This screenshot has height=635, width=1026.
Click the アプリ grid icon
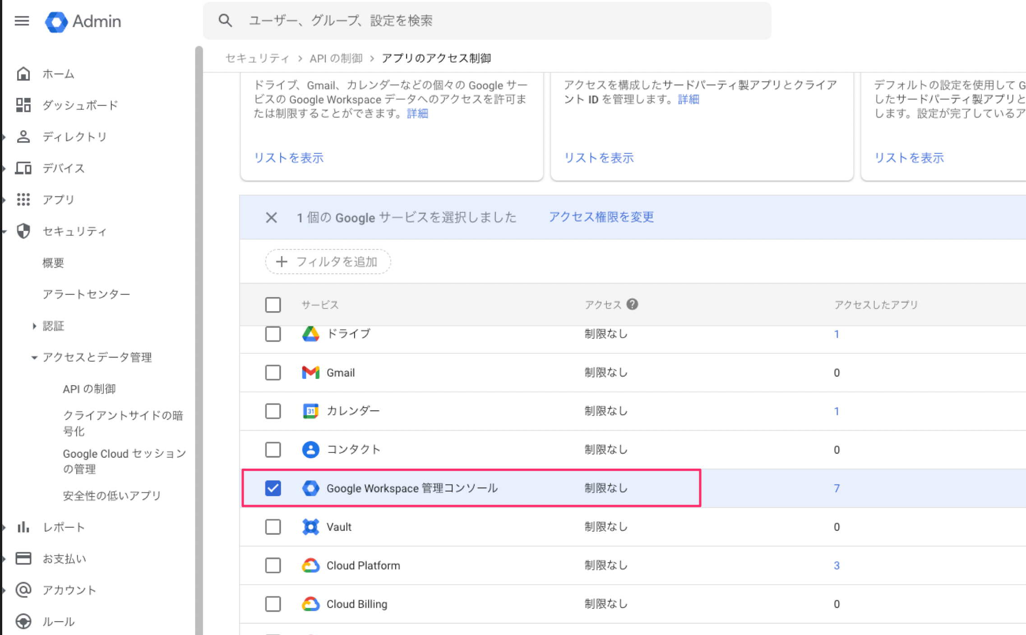(x=23, y=199)
